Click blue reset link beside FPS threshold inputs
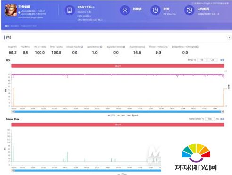This screenshot has height=175, width=232. 222,60
